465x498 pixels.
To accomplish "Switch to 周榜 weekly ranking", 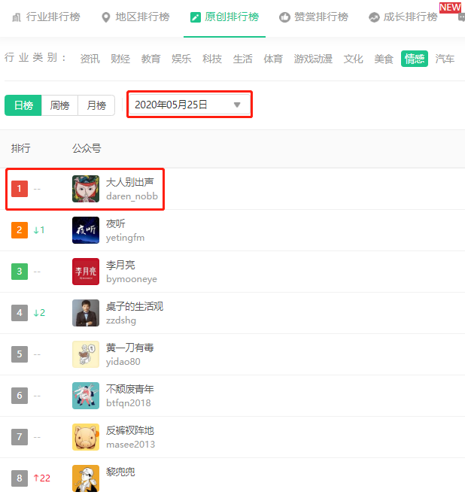I will pos(59,105).
